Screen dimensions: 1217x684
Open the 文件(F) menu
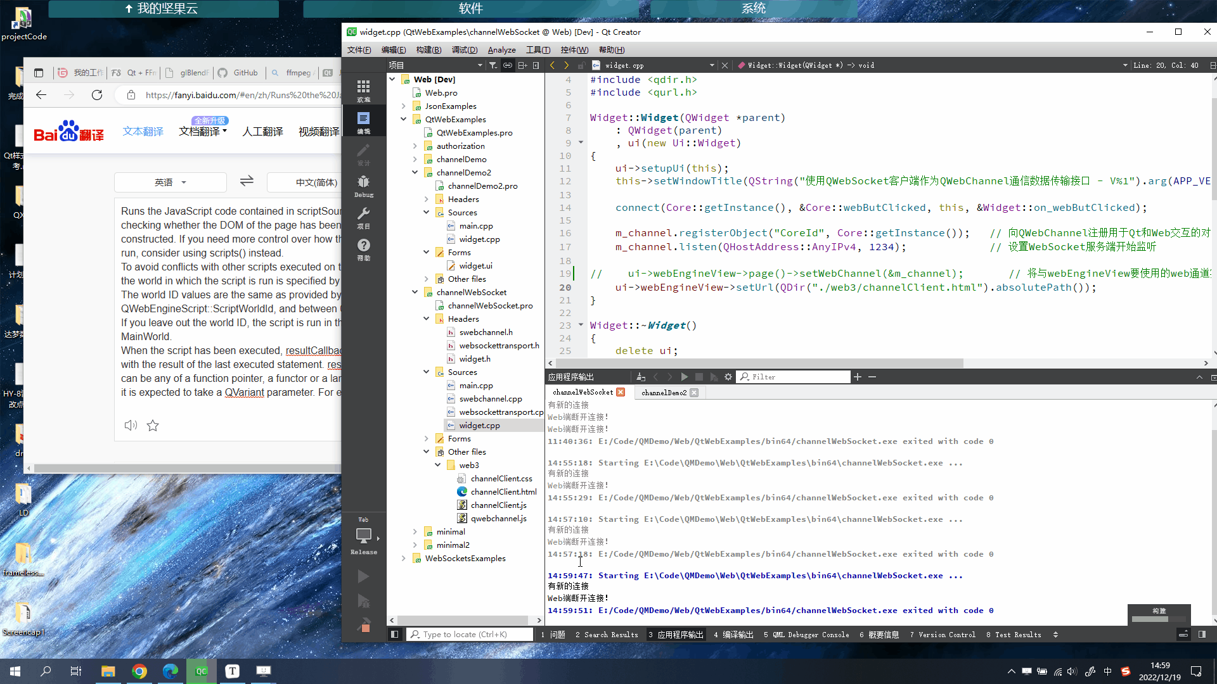click(x=359, y=50)
